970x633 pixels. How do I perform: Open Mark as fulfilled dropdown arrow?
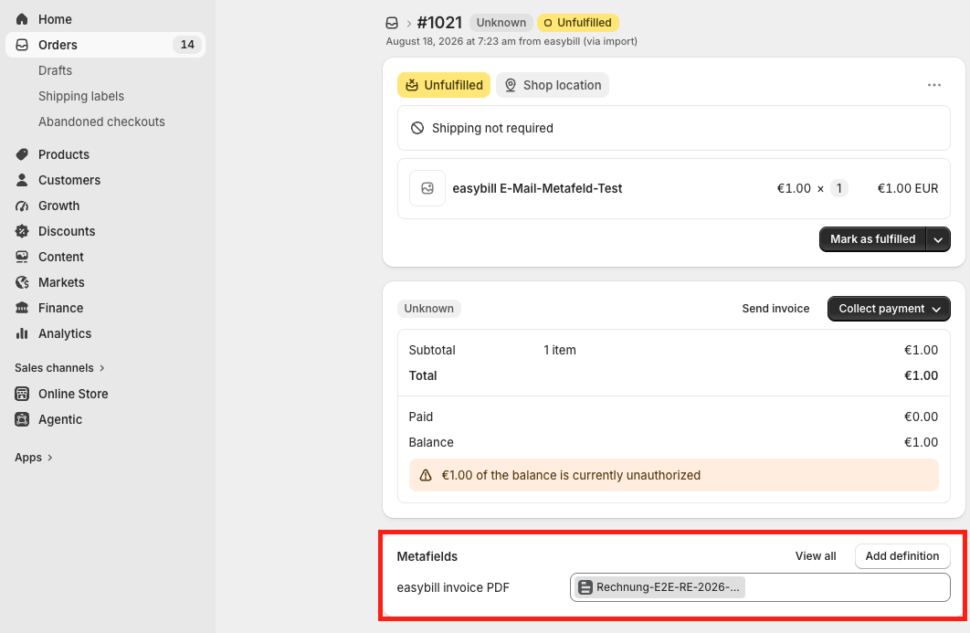938,239
